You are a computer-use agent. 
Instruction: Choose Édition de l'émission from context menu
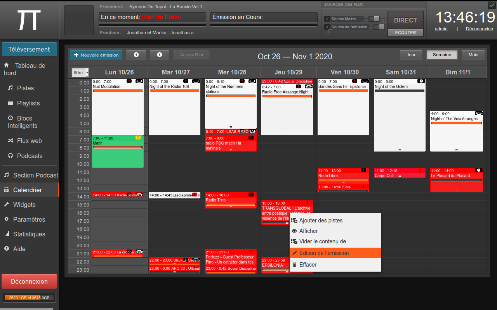(324, 253)
